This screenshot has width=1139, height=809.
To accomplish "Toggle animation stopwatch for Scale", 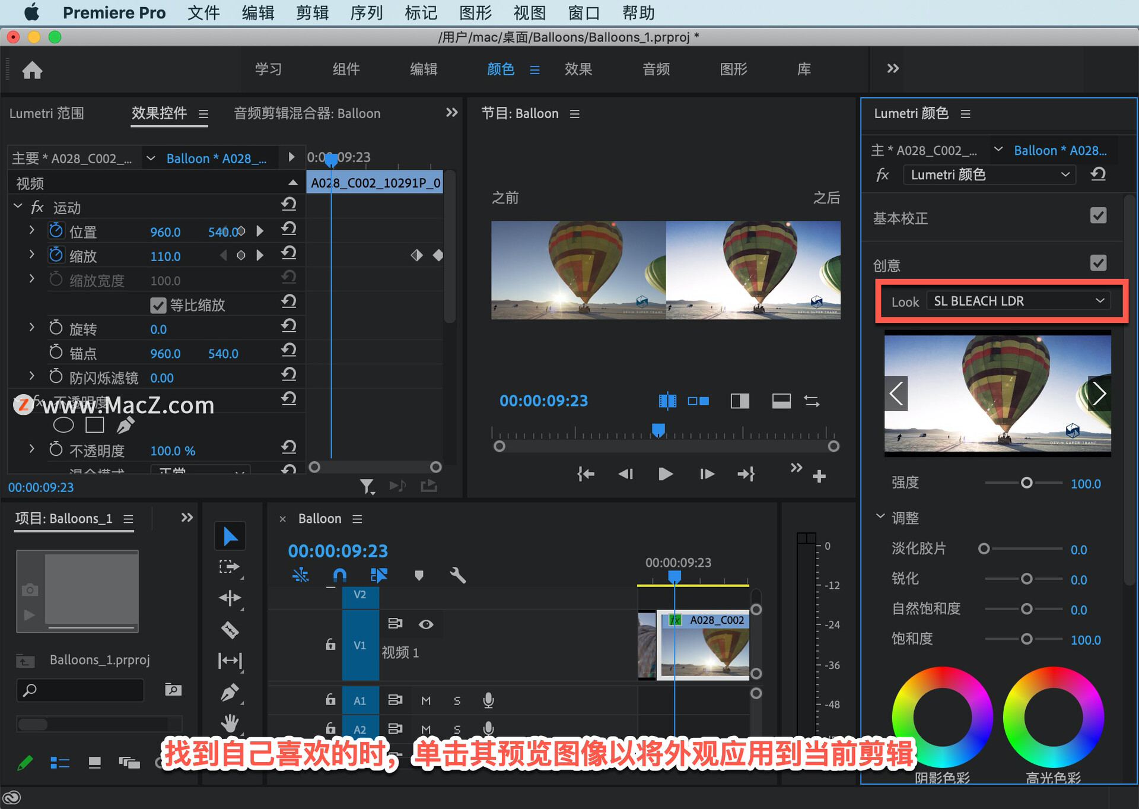I will [56, 255].
